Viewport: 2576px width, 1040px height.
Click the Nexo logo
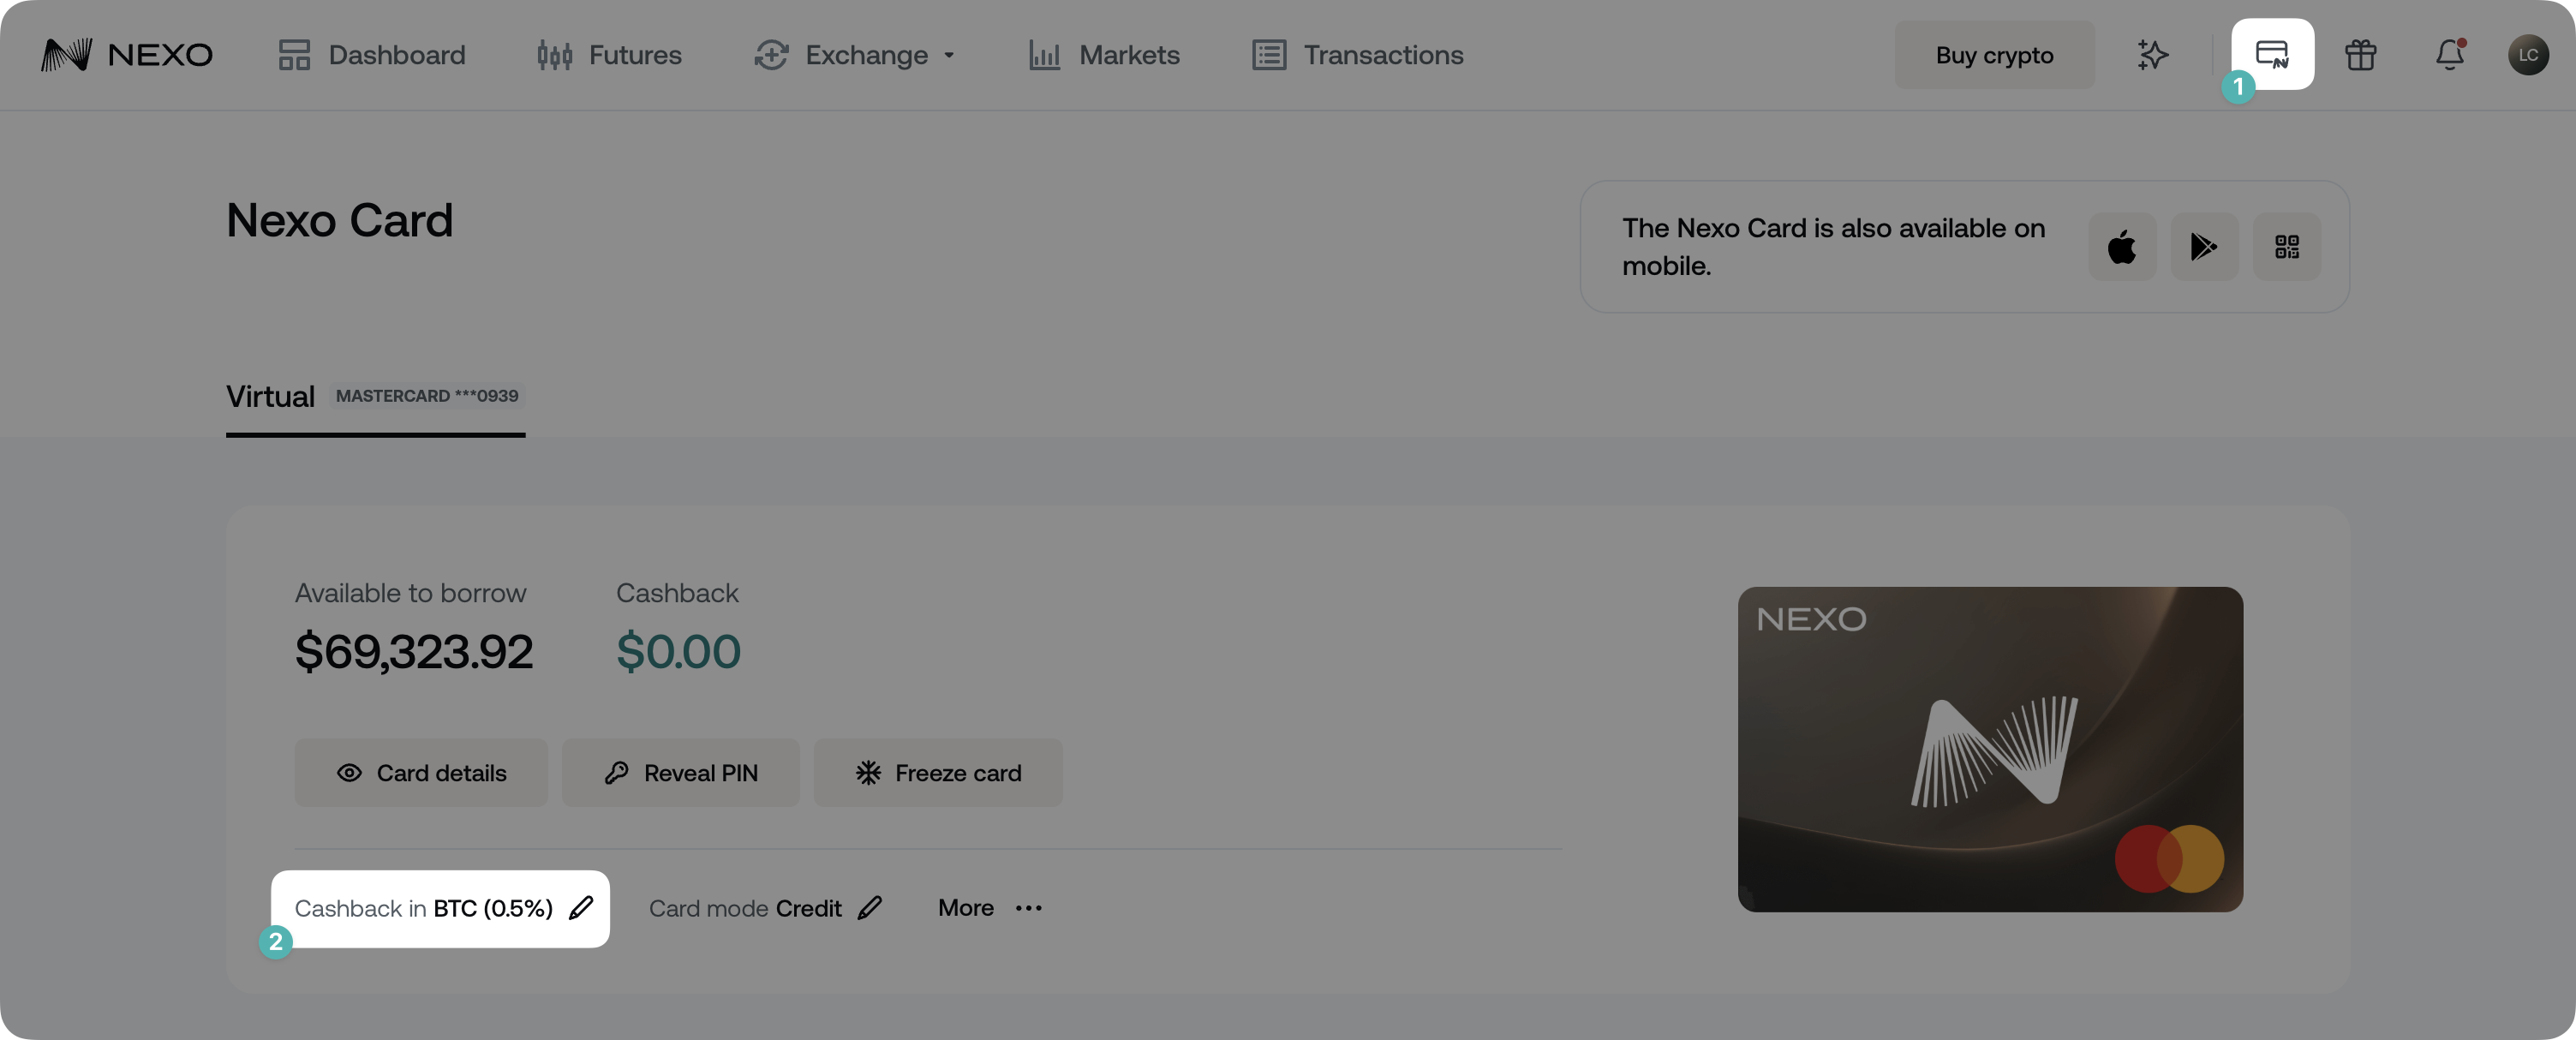[128, 55]
